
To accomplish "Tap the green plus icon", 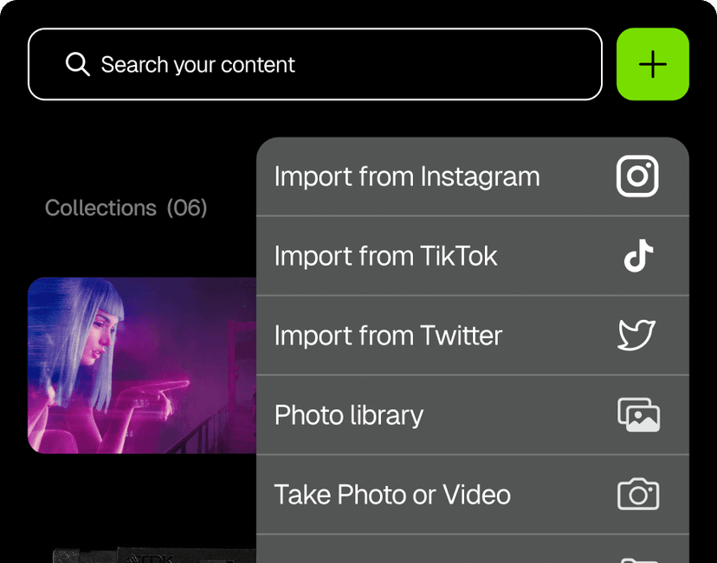I will (x=652, y=64).
